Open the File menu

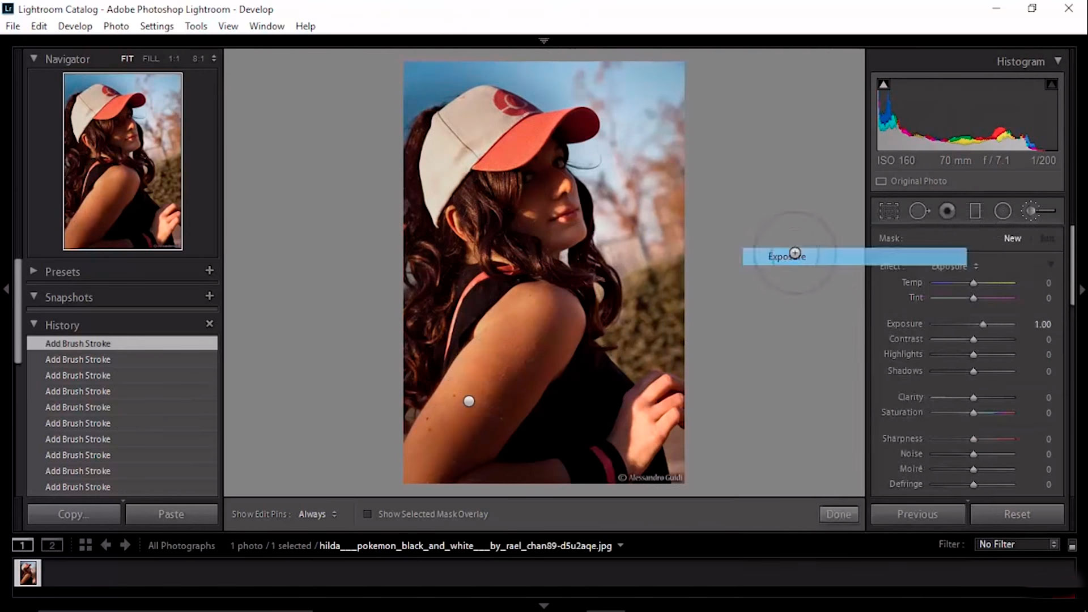pos(12,26)
